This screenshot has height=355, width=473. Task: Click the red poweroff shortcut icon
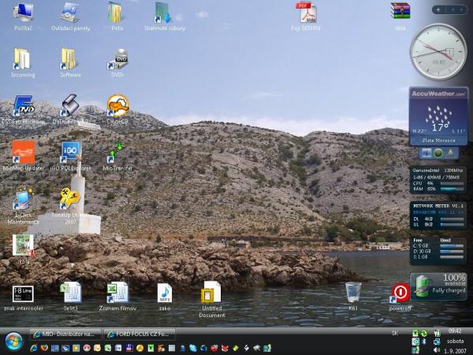(x=400, y=293)
